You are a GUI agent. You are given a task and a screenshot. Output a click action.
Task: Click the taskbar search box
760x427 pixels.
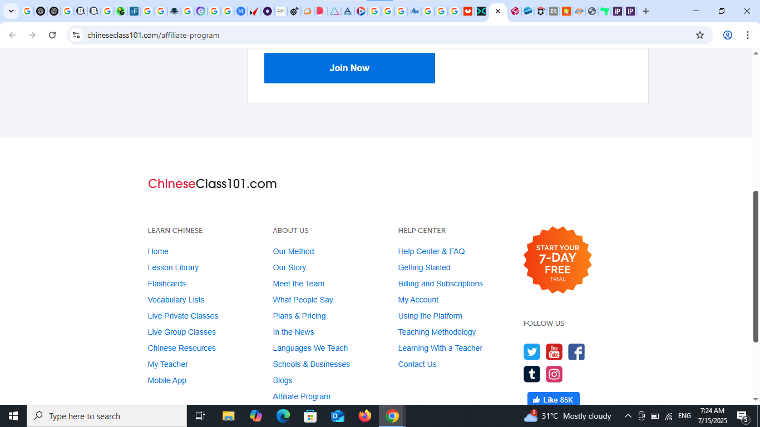(107, 416)
